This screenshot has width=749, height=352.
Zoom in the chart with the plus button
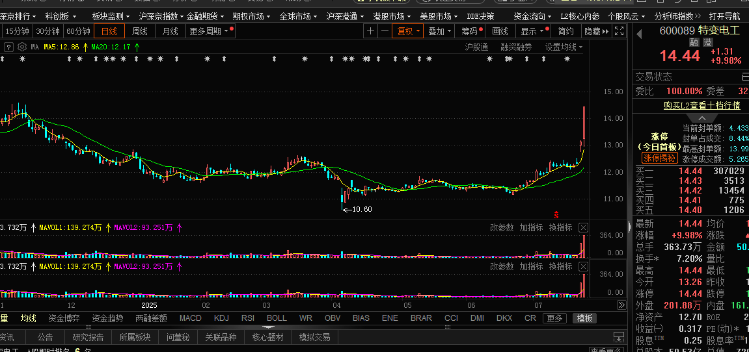[370, 31]
